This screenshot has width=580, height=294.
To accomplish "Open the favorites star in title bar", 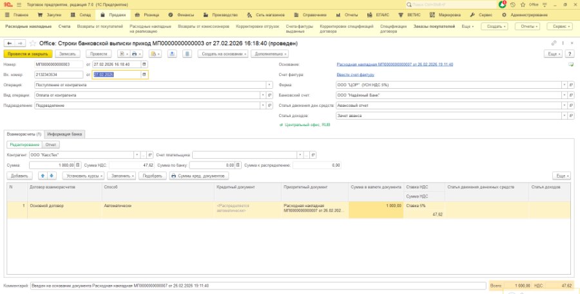I will [523, 5].
